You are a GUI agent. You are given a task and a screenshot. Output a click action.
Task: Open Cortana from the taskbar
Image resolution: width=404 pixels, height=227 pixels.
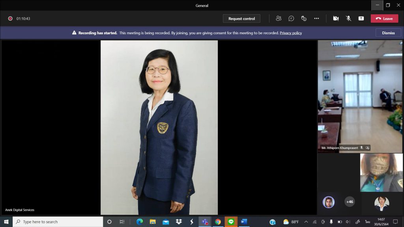[109, 221]
